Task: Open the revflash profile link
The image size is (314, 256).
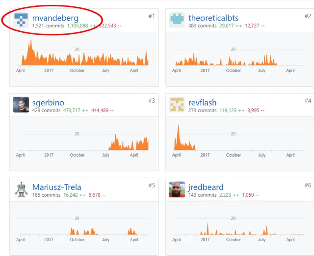Action: coord(203,103)
